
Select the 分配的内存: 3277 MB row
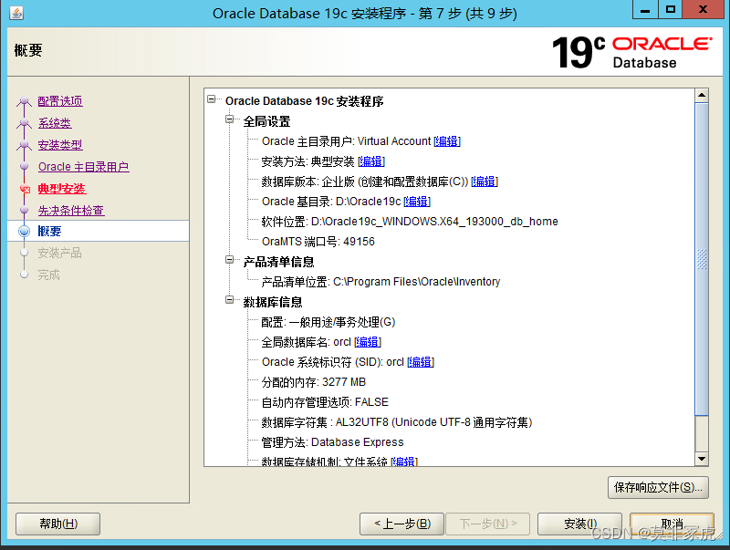coord(313,382)
